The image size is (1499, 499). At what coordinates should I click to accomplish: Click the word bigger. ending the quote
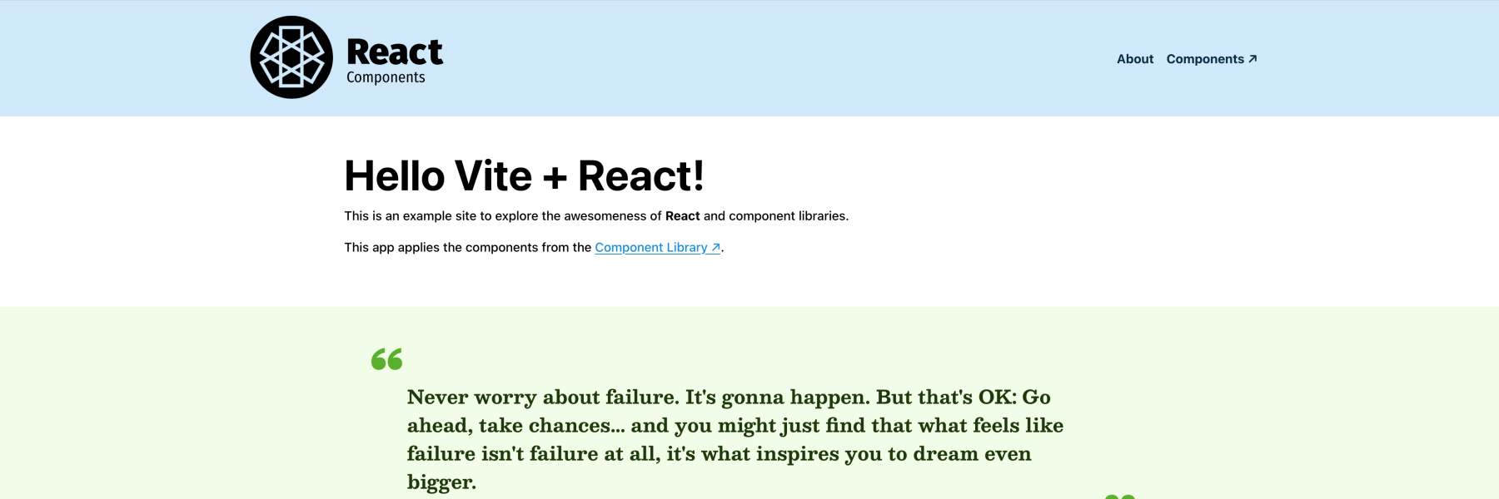(x=441, y=482)
